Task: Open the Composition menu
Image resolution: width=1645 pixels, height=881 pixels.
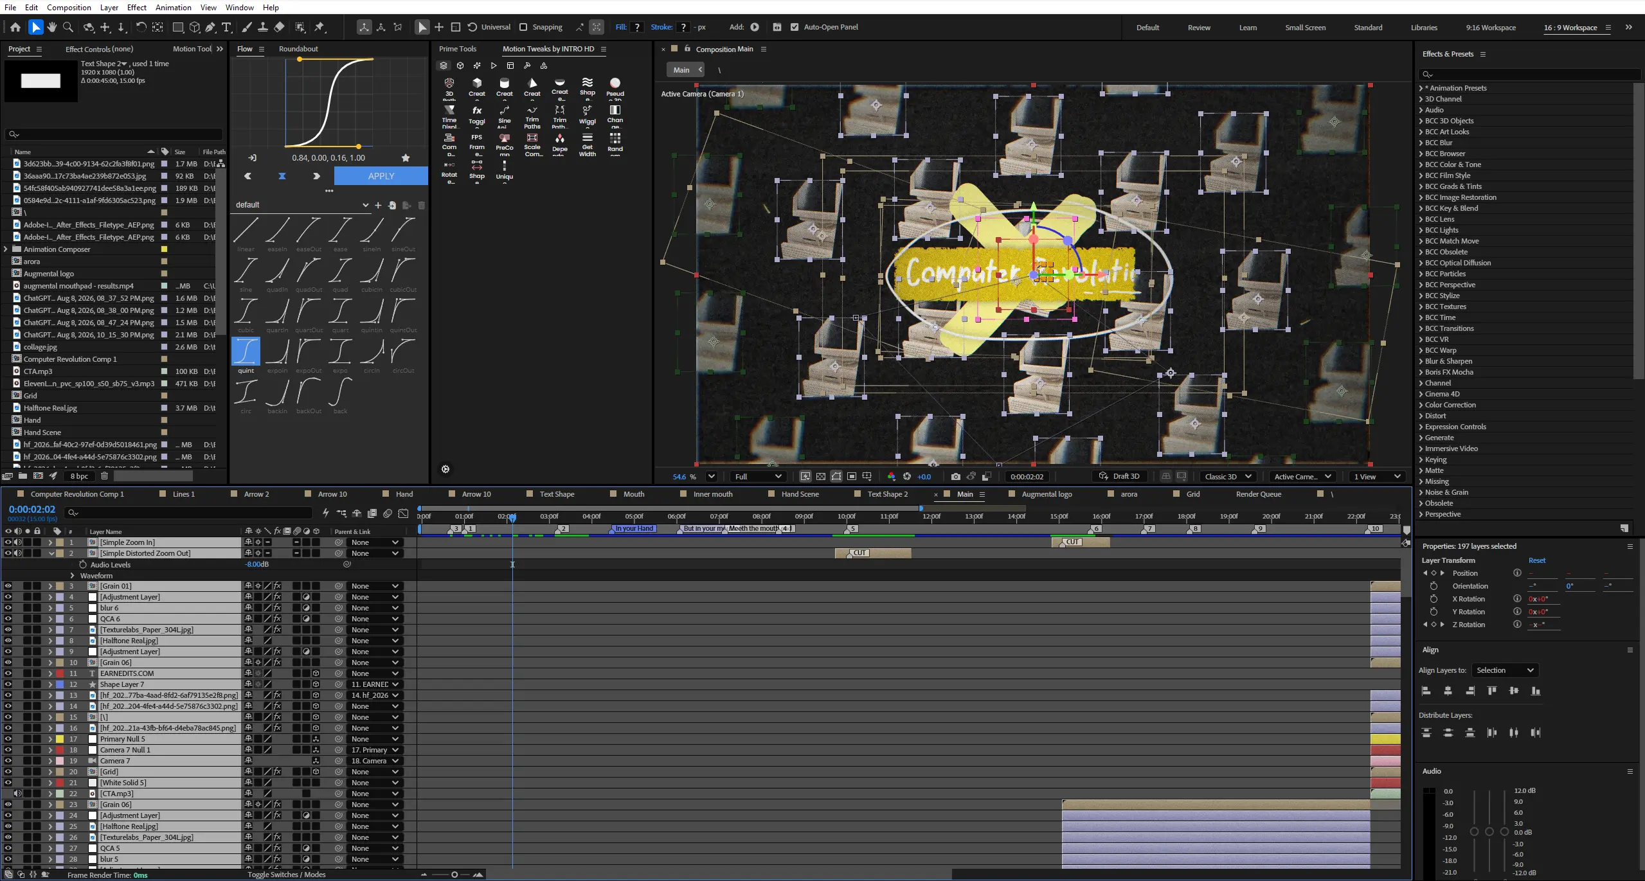Action: click(69, 7)
